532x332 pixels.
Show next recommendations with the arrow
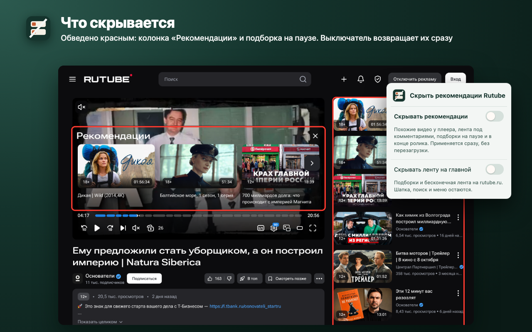[x=312, y=163]
